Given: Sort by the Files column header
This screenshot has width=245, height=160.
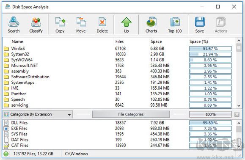Looking at the screenshot, I should click(x=119, y=41).
